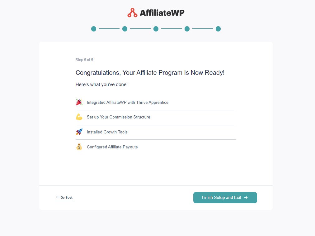Click the arrow on Finish Setup button
This screenshot has height=236, width=315.
[246, 198]
